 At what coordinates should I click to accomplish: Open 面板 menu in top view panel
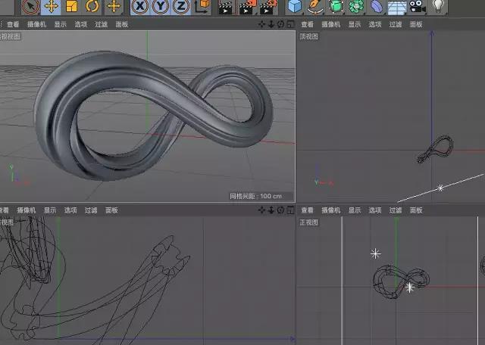[x=416, y=24]
